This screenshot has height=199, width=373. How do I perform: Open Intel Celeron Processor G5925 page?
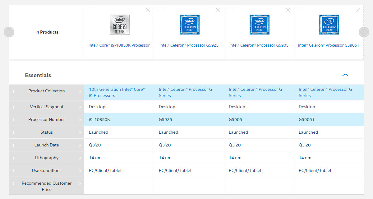[189, 45]
